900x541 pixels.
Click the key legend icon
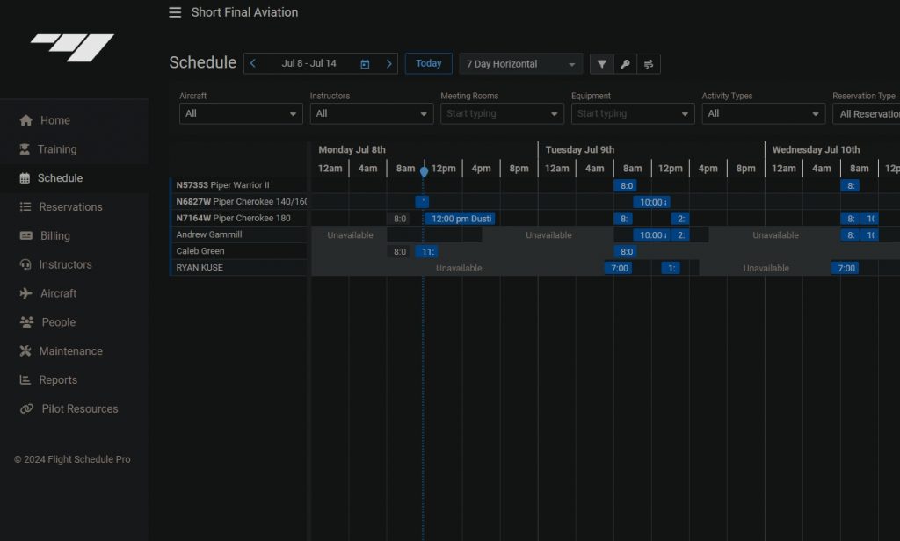(x=625, y=64)
